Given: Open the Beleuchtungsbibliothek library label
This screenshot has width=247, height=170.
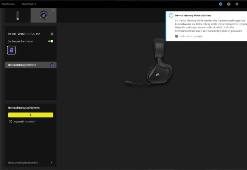Looking at the screenshot, I should click(x=23, y=163).
